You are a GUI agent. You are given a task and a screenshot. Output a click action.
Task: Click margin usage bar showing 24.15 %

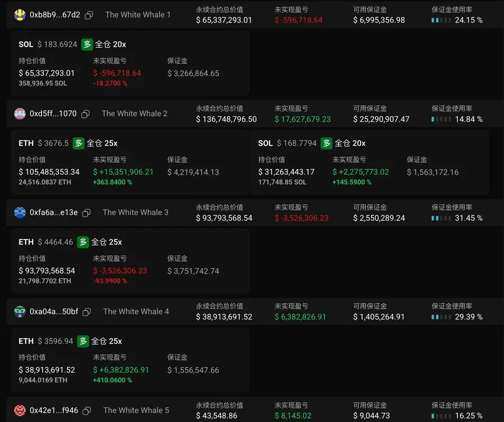(441, 20)
